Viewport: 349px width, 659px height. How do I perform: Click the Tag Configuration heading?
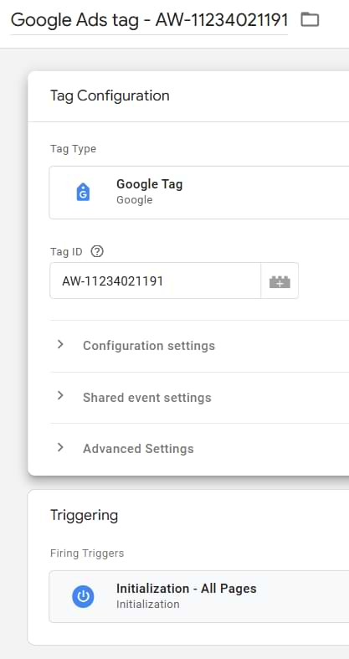click(110, 95)
